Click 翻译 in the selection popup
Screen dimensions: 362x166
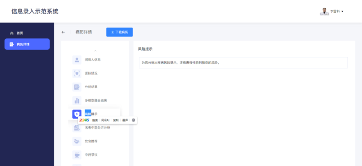[x=125, y=120]
